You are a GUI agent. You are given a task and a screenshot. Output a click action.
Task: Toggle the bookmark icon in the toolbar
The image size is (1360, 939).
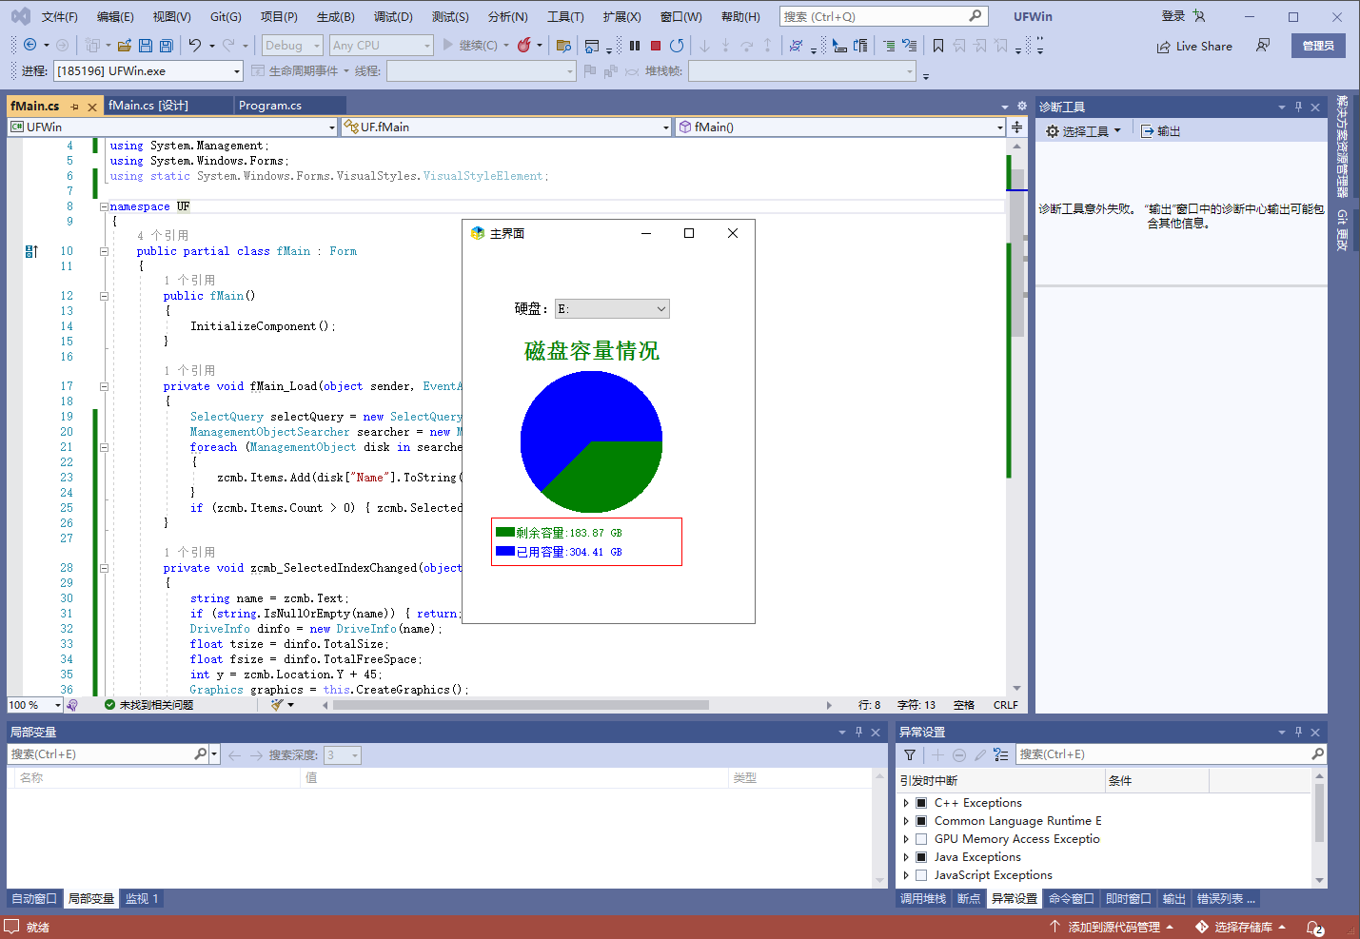click(938, 45)
